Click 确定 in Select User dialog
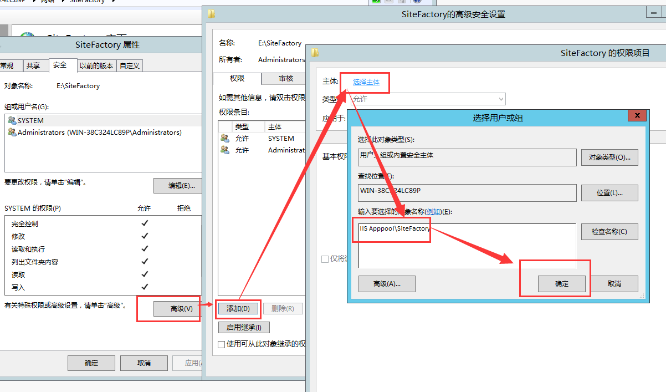Image resolution: width=666 pixels, height=392 pixels. 561,283
